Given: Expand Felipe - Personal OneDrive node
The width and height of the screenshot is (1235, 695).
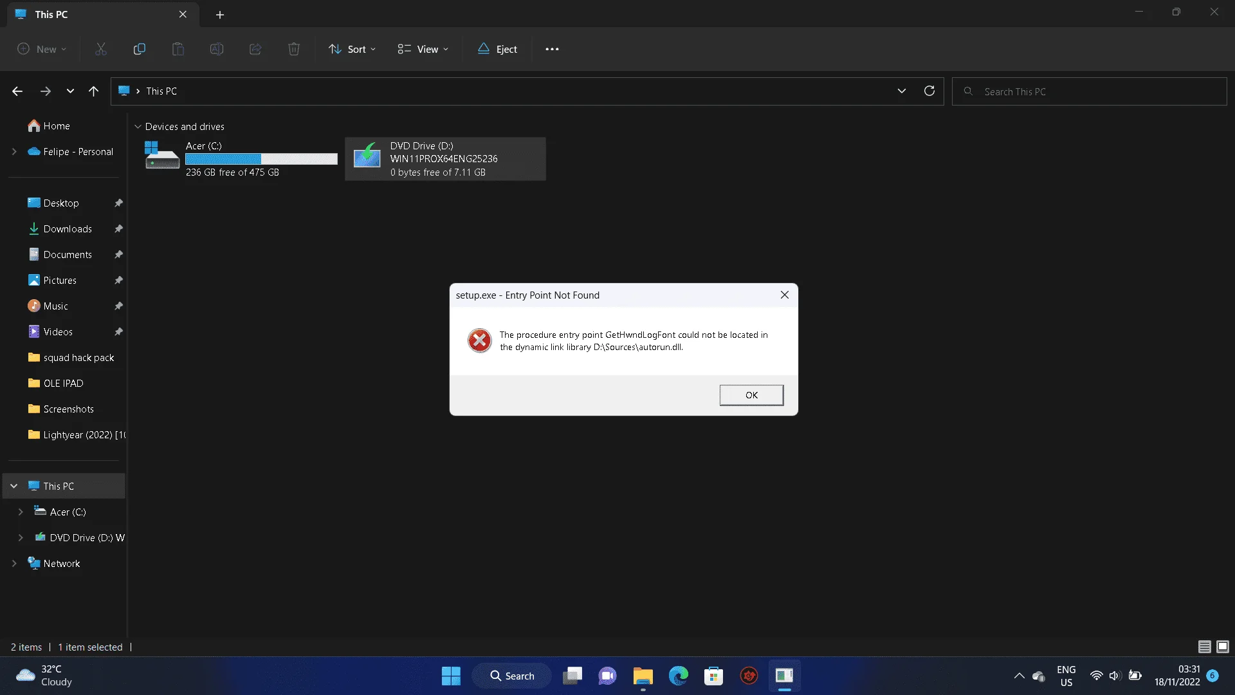Looking at the screenshot, I should pos(14,152).
